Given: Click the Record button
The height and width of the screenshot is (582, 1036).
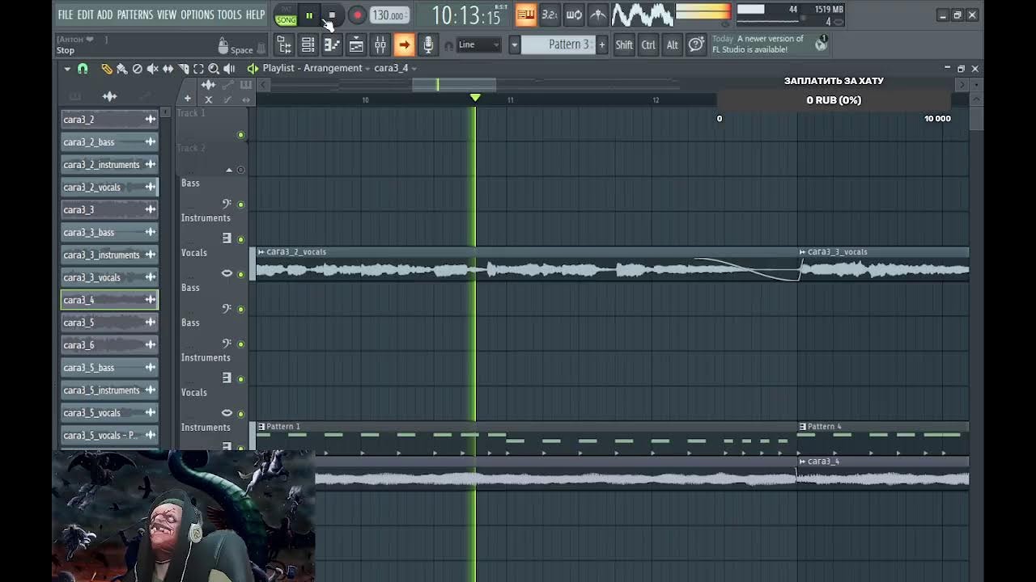Looking at the screenshot, I should (x=357, y=15).
